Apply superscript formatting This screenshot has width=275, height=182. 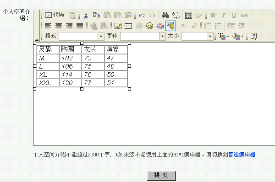[x=194, y=26]
